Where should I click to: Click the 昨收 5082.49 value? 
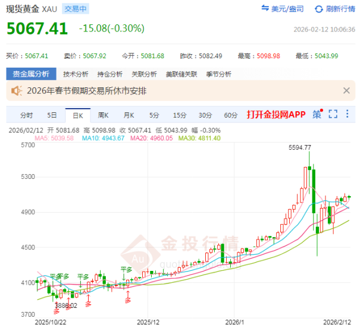coord(211,56)
